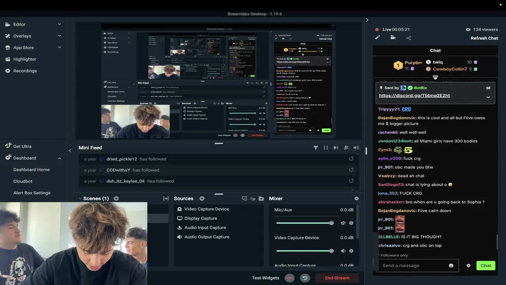Expand the Overlays chevron arrow
506x285 pixels.
(60, 36)
